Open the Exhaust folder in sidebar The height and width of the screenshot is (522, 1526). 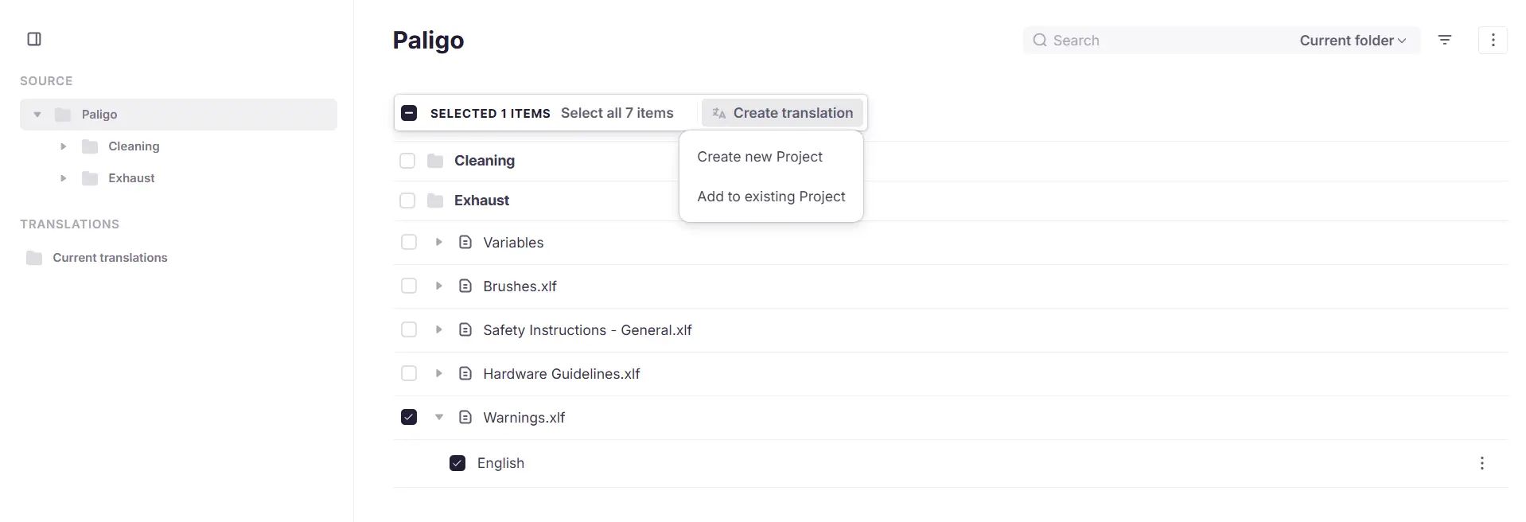(131, 178)
